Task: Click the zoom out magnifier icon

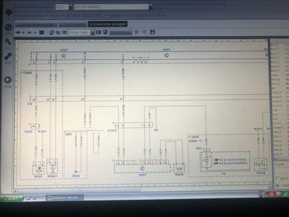Action: [x=65, y=32]
